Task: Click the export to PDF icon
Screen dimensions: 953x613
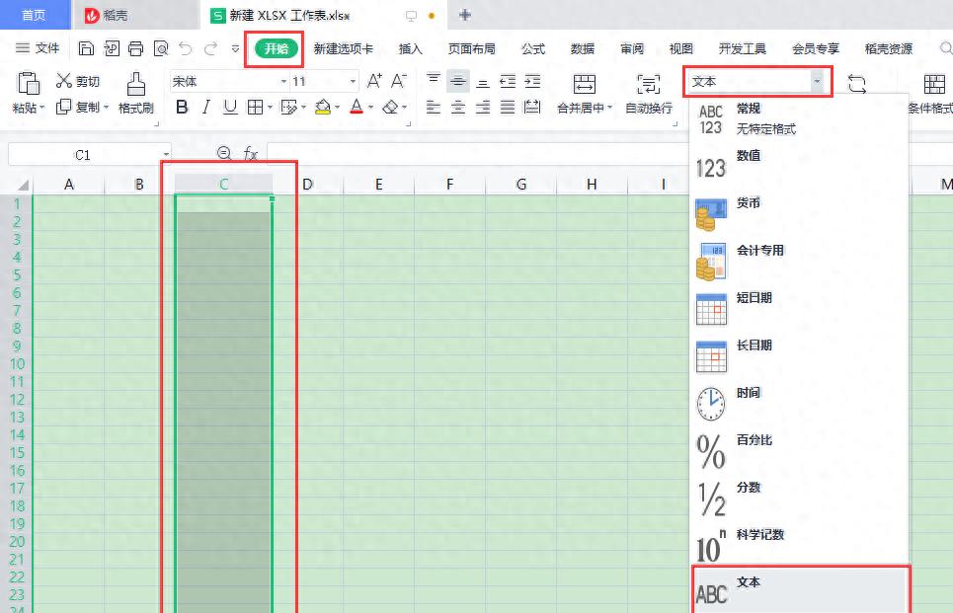Action: click(x=112, y=48)
